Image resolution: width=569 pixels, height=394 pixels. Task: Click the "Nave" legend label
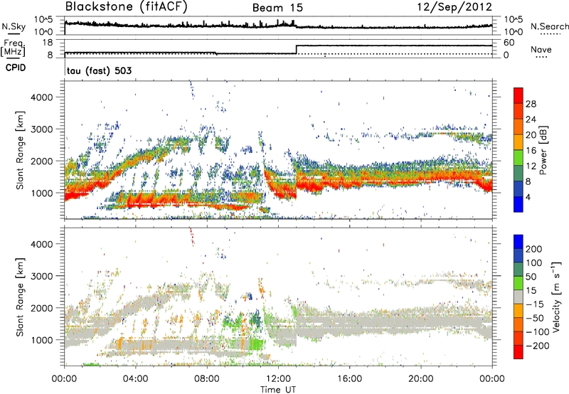(541, 49)
